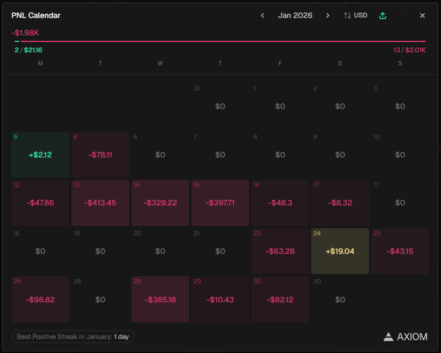
Task: Click the green share/export icon
Action: (383, 15)
